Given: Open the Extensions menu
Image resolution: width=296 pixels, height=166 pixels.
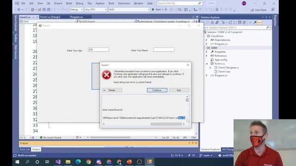Looking at the screenshot, I should click(124, 3).
